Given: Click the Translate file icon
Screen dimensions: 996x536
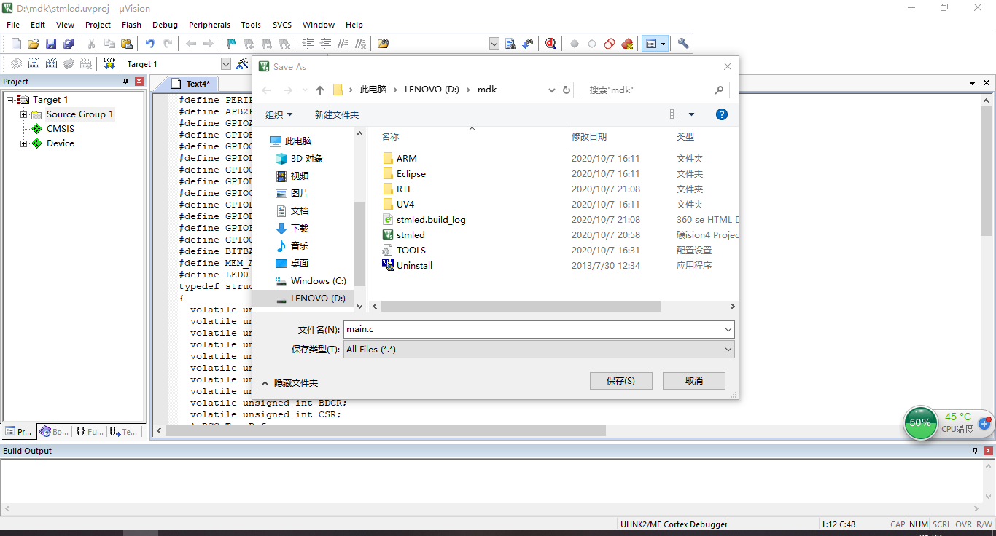Looking at the screenshot, I should click(16, 64).
